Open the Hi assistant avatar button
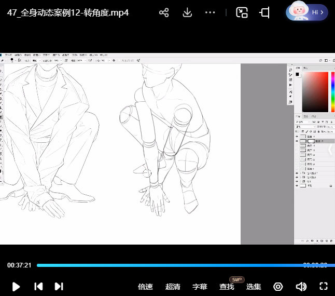 point(306,12)
